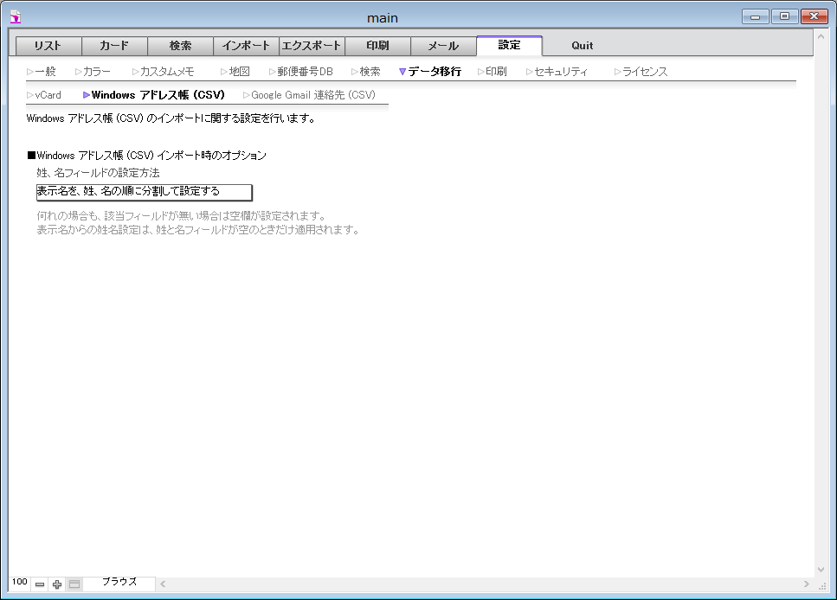Go to the インポート tab
This screenshot has height=600, width=837.
coord(246,46)
